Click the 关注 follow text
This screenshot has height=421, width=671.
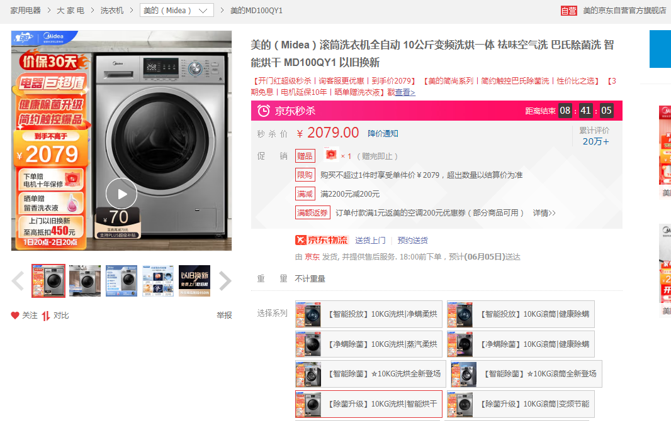pos(30,315)
